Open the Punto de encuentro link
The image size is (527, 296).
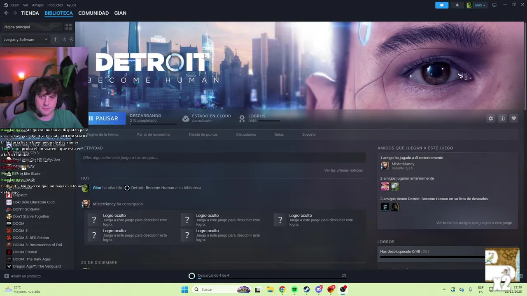(x=153, y=134)
